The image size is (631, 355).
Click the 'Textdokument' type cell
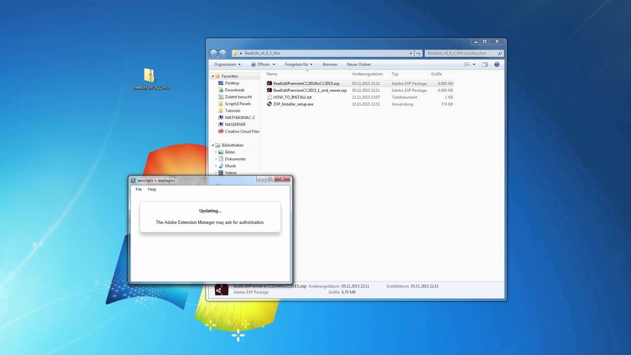404,97
